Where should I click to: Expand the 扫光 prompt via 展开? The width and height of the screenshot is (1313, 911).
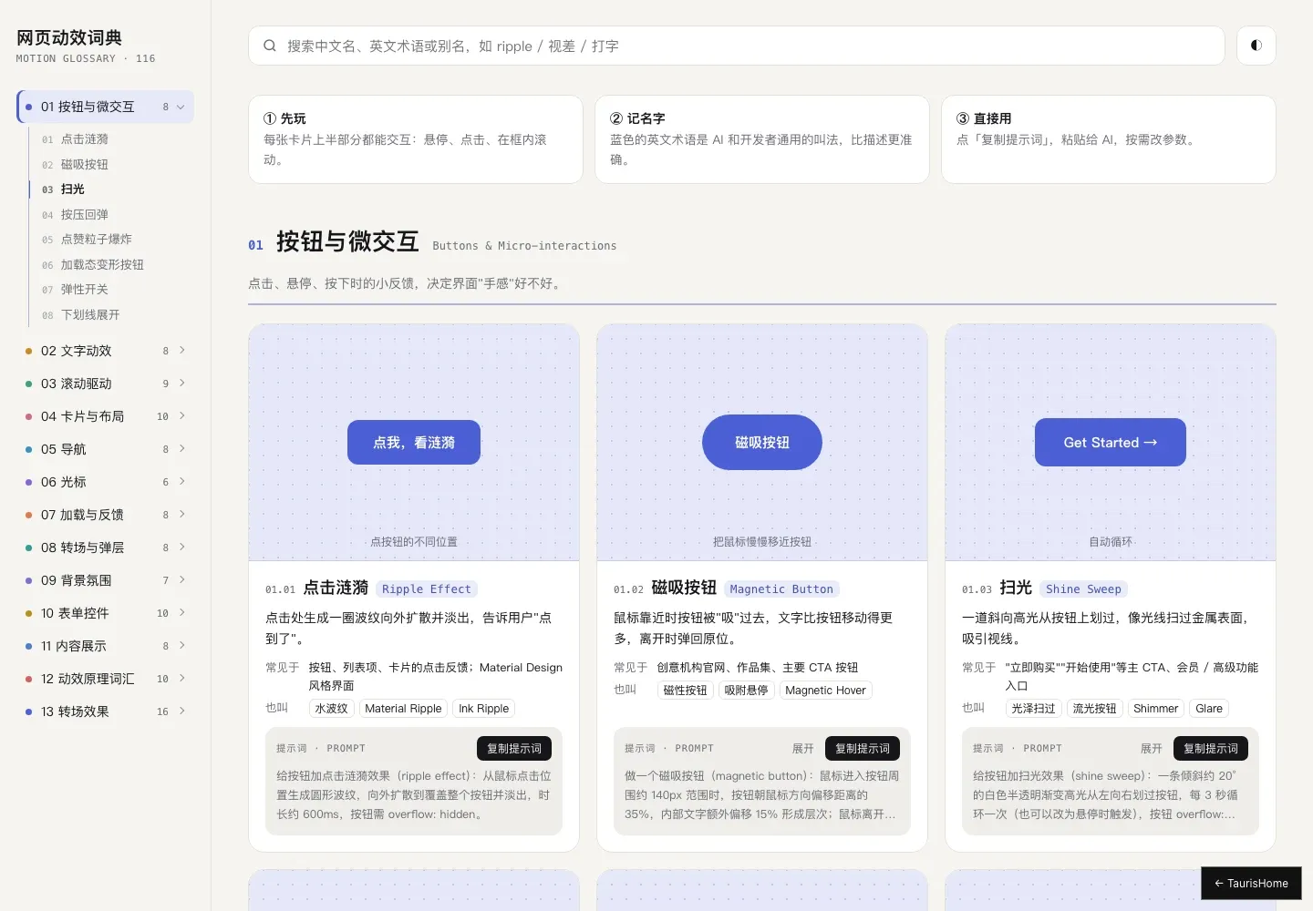pos(1152,749)
